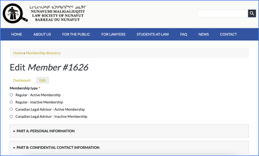Viewport: 259px width, 156px height.
Task: Choose Canadian Legal Advisor - Active Membership
Action: (11, 109)
